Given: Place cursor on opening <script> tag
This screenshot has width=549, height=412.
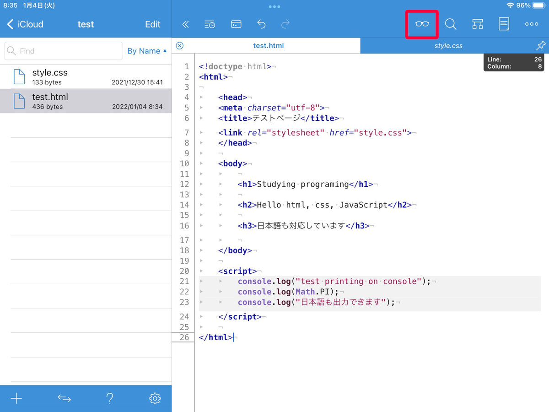Looking at the screenshot, I should click(237, 271).
